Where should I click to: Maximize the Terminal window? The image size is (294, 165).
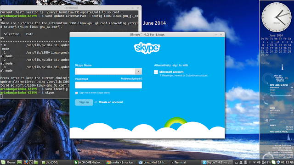click(x=133, y=8)
